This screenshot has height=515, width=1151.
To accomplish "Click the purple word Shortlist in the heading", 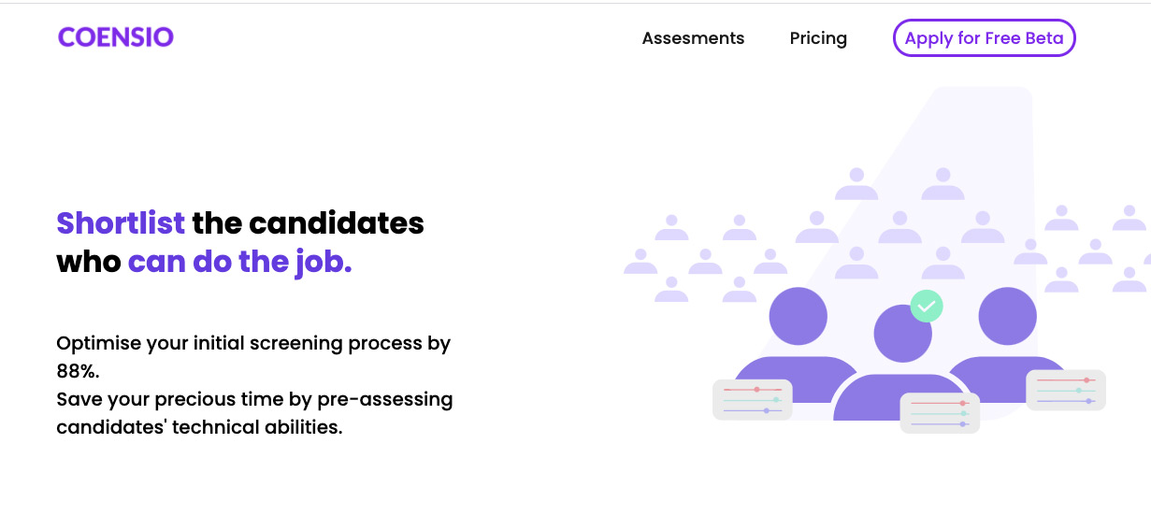I will click(121, 223).
